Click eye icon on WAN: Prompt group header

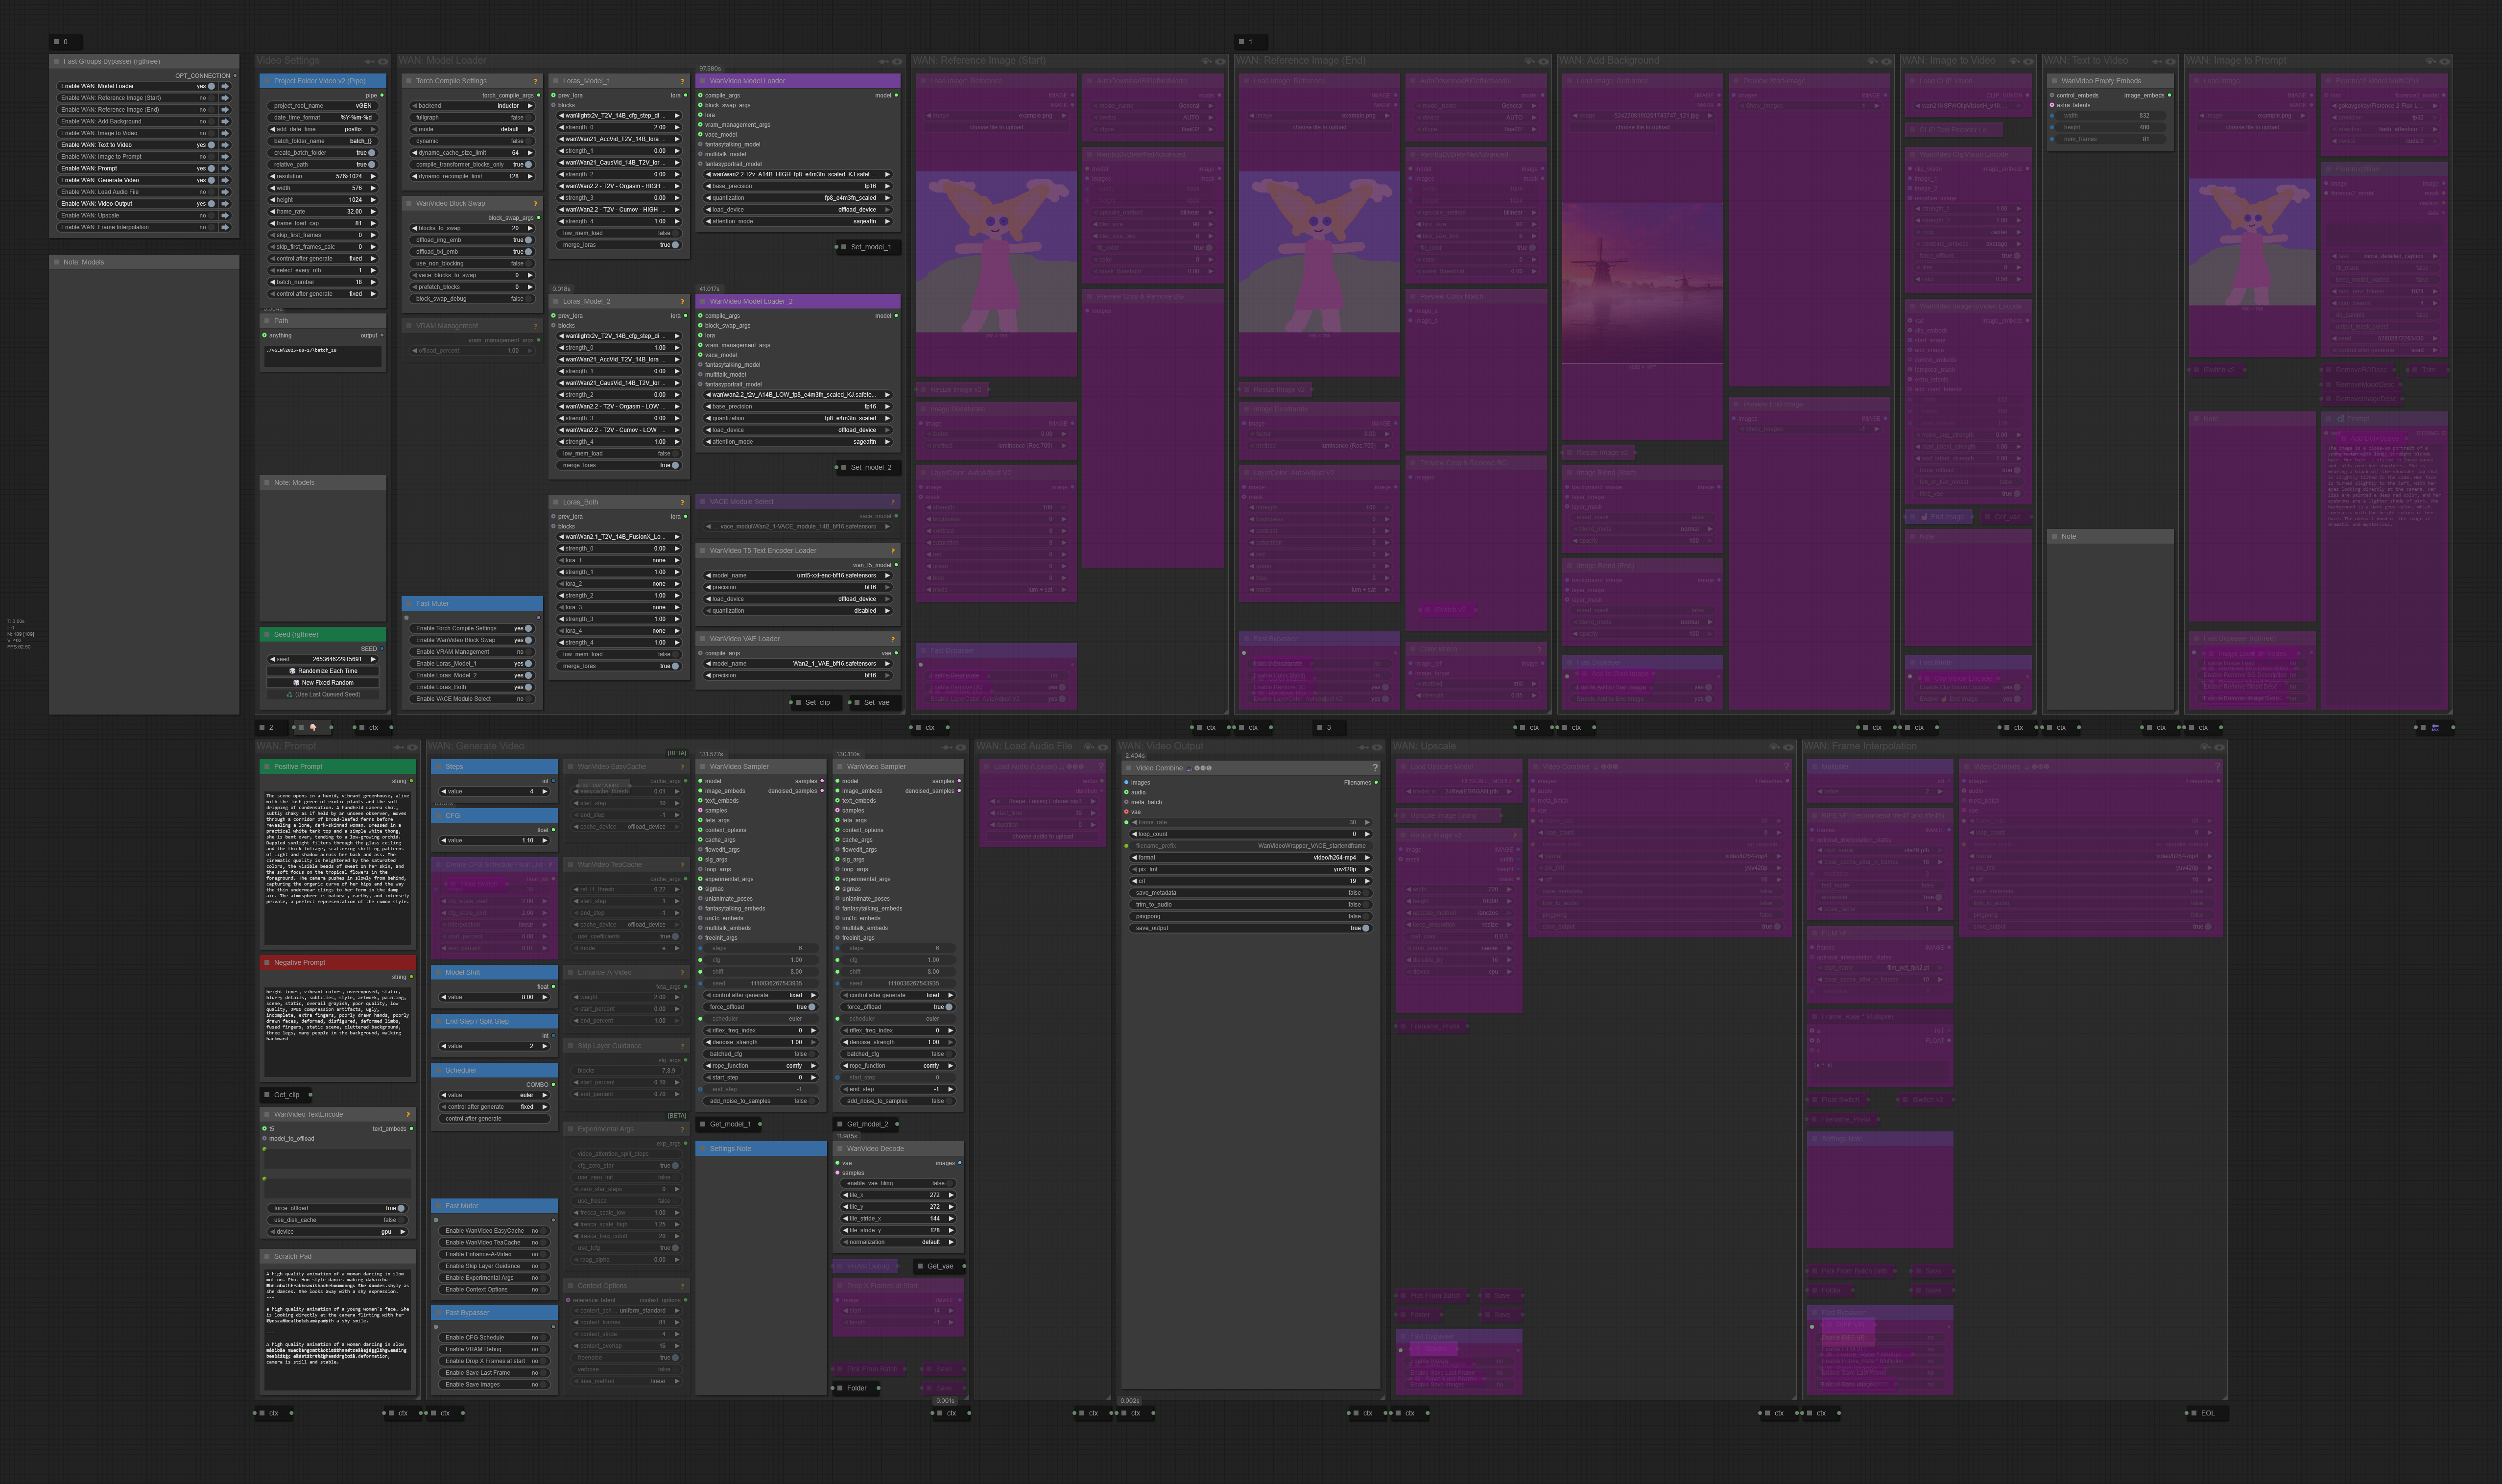(412, 747)
